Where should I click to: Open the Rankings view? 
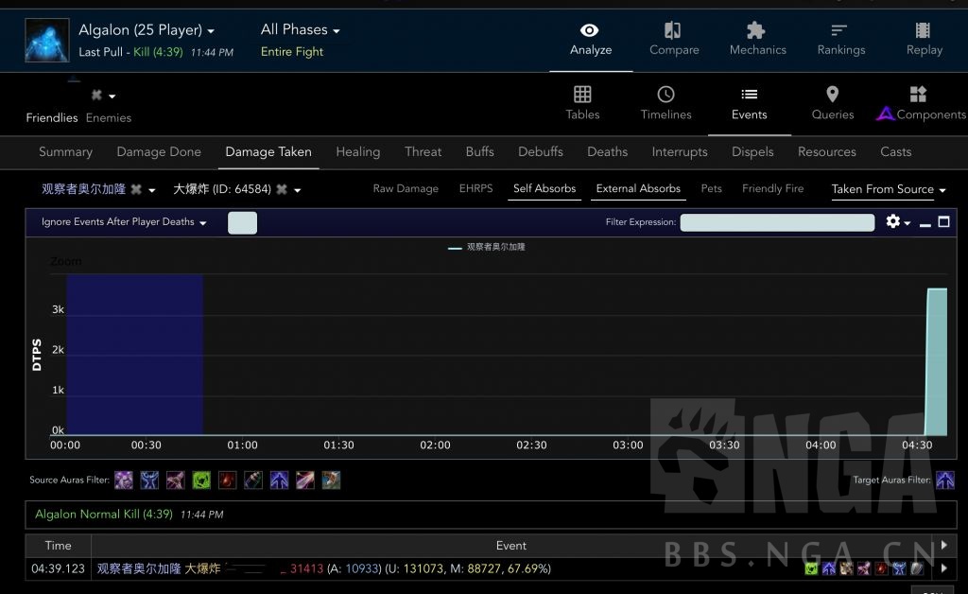click(840, 39)
